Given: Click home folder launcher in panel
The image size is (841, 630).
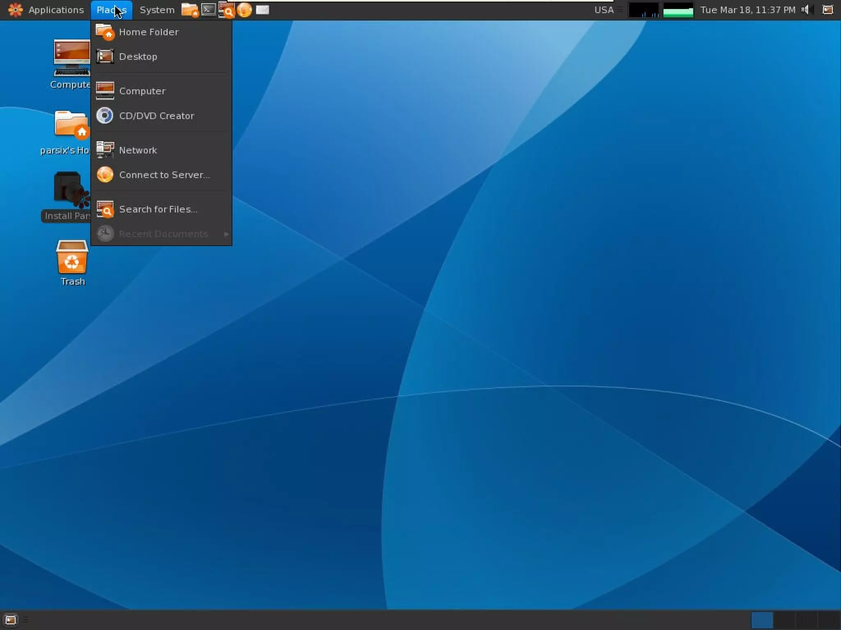Looking at the screenshot, I should [190, 10].
